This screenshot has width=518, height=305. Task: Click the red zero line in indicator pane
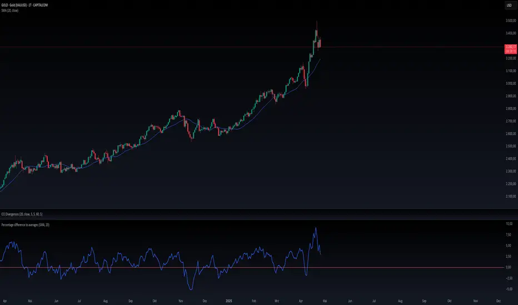tap(251, 267)
